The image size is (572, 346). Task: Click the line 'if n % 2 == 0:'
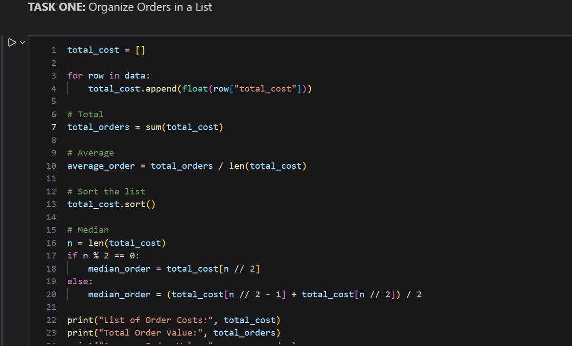click(x=103, y=256)
